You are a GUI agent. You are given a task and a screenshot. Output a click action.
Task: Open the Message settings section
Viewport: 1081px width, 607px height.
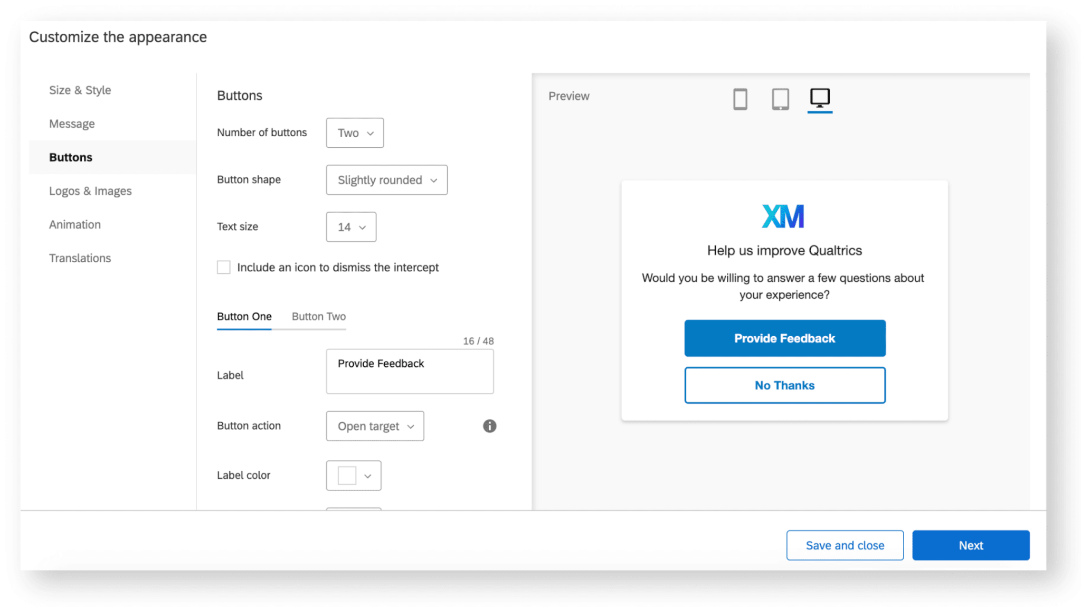click(x=72, y=124)
